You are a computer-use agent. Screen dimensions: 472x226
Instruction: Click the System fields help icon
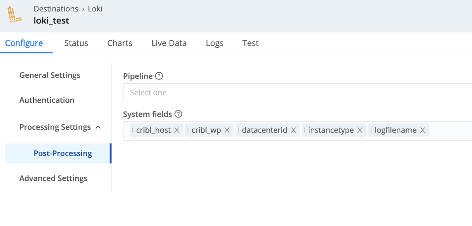click(x=178, y=114)
